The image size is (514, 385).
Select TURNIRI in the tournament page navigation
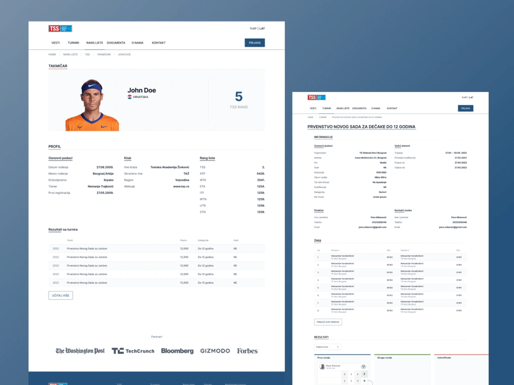click(x=327, y=108)
